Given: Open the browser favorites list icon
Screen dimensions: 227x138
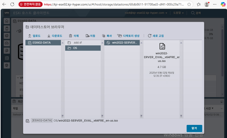Looking at the screenshot, I should pyautogui.click(x=199, y=4).
